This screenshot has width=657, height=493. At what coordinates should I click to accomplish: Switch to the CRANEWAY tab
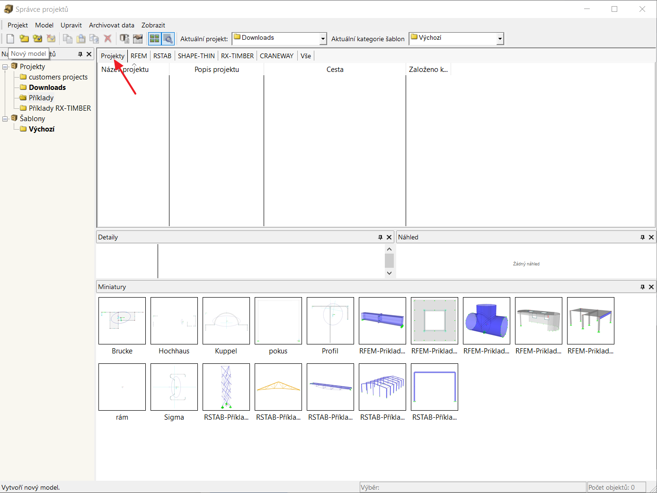tap(277, 56)
